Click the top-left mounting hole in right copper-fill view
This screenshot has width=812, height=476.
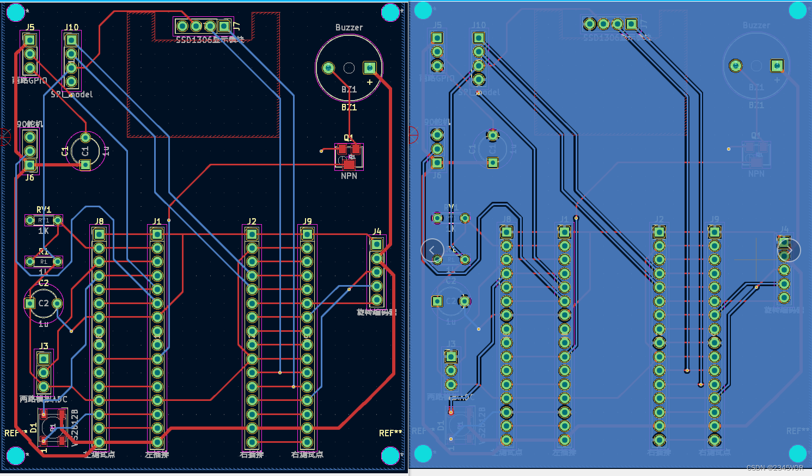(423, 10)
